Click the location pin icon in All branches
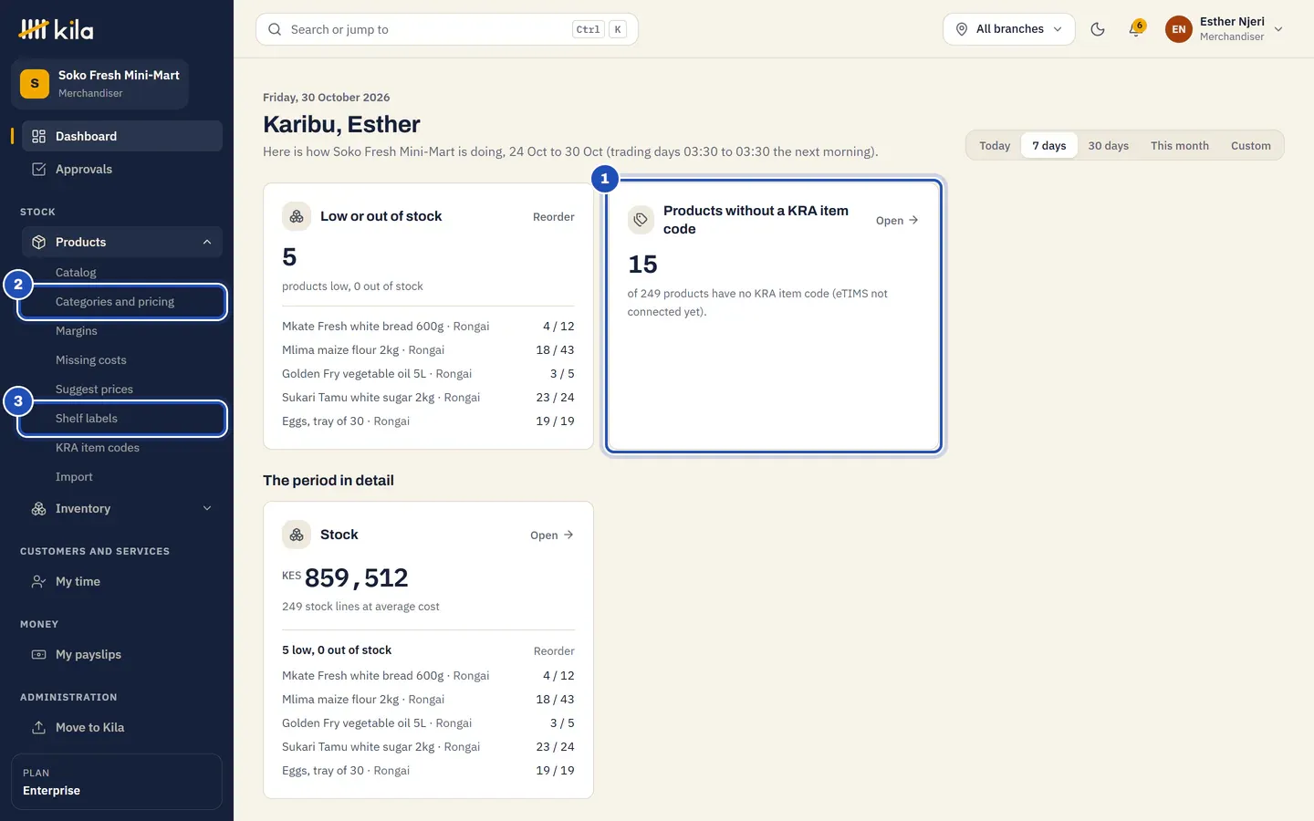The height and width of the screenshot is (821, 1314). coord(962,29)
